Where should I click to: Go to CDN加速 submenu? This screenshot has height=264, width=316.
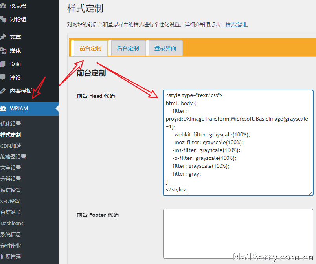[x=11, y=146]
